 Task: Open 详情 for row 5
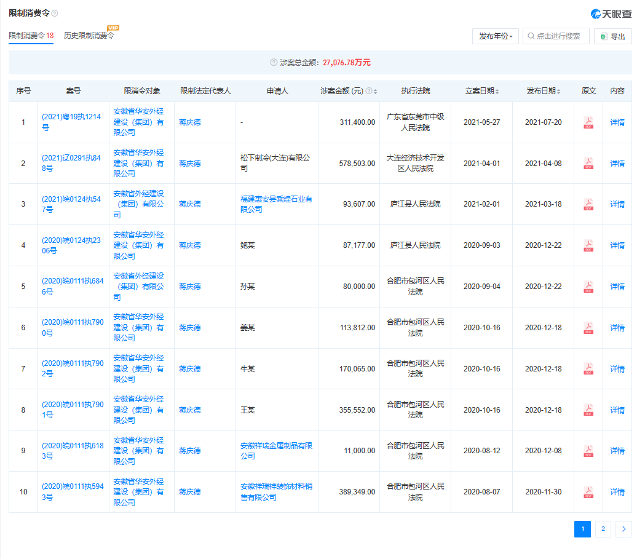[617, 287]
